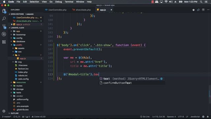
Task: Open .env.example file
Action: [22, 106]
